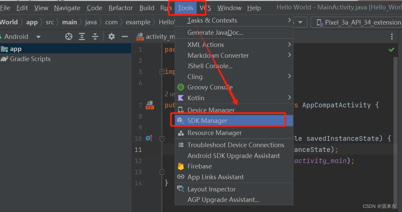Screen dimensions: 402x212
Task: Open Resource Manager from menu
Action: coord(234,133)
